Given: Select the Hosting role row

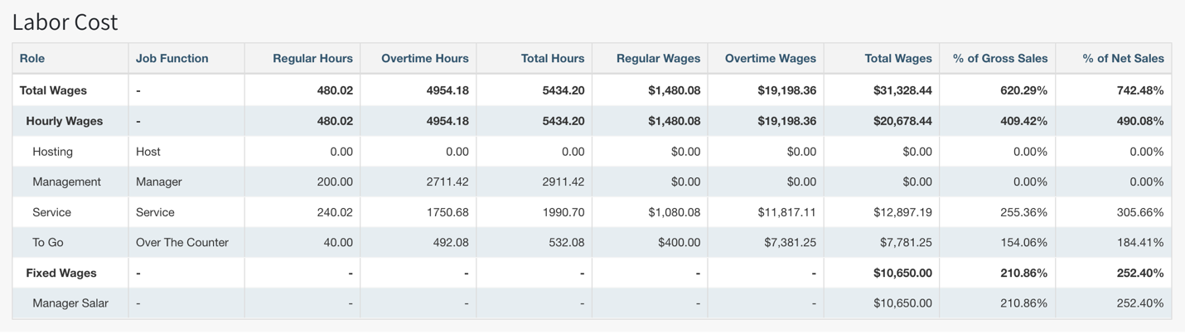Looking at the screenshot, I should 52,152.
